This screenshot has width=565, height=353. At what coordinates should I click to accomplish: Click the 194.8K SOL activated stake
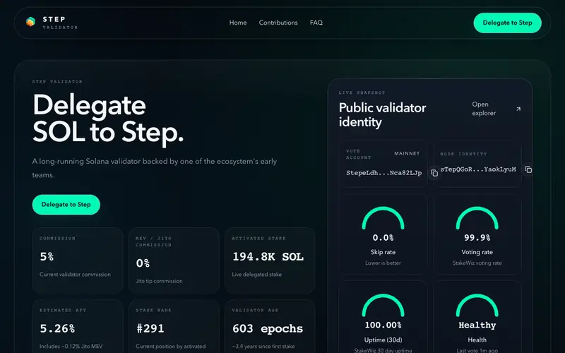coord(268,256)
